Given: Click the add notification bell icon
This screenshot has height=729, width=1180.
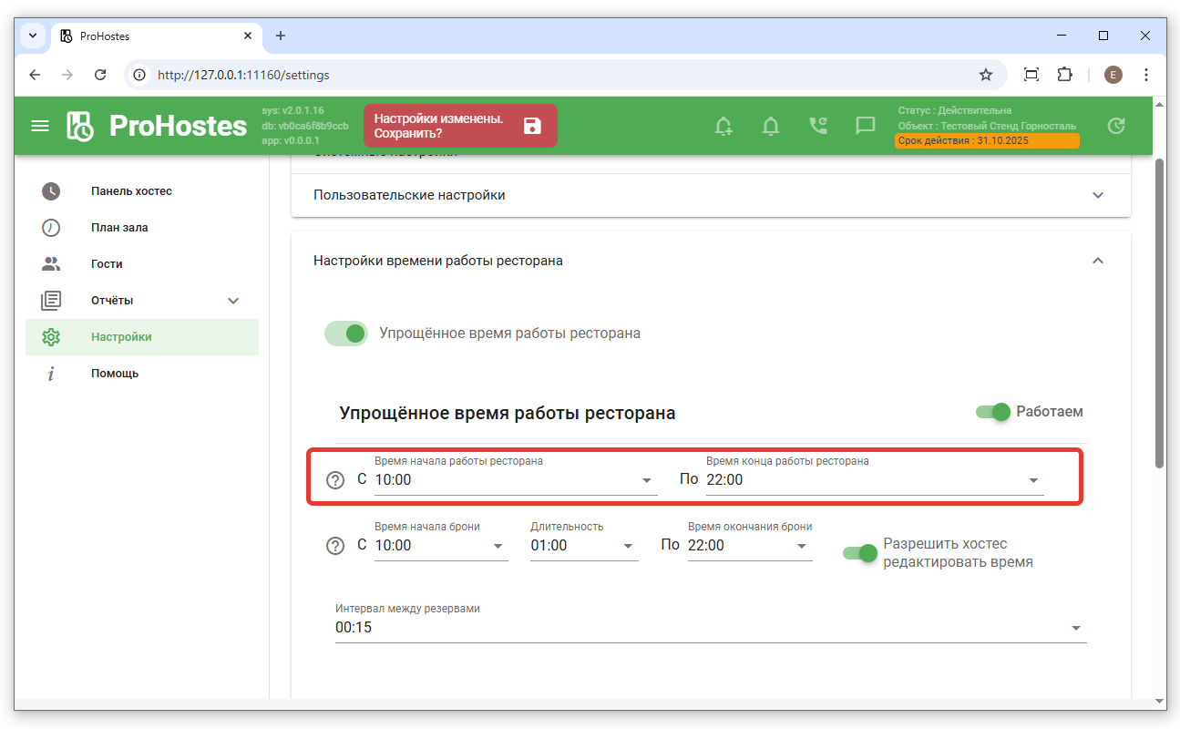Looking at the screenshot, I should pyautogui.click(x=723, y=126).
